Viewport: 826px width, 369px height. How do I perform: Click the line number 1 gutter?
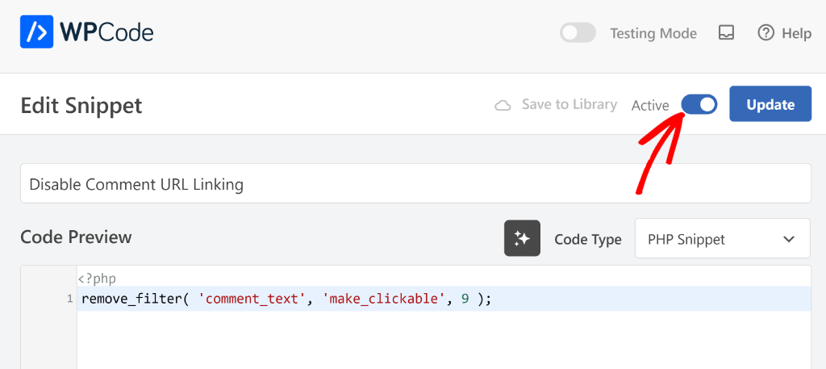coord(70,300)
